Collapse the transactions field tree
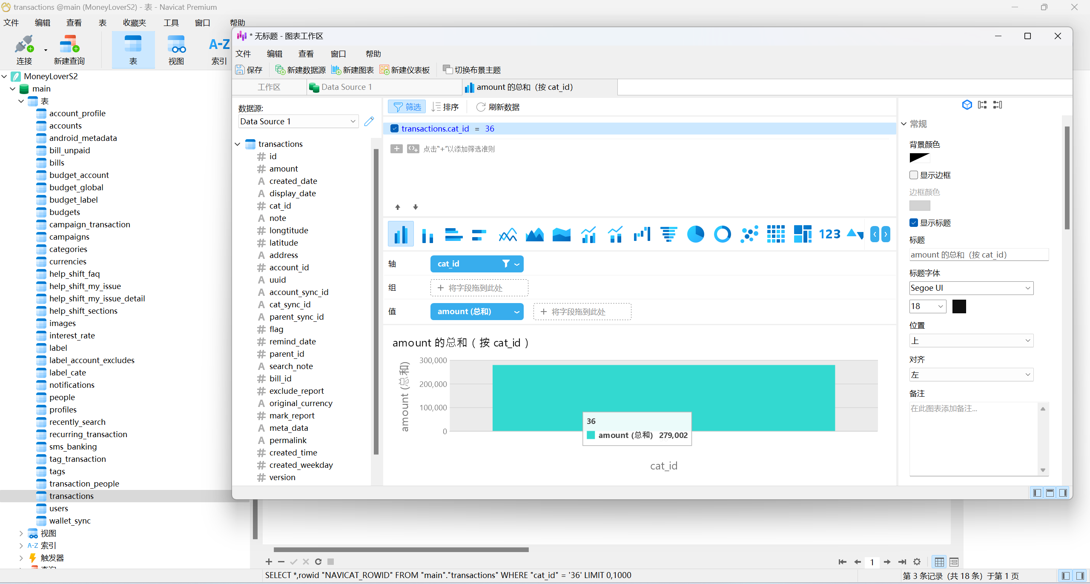Screen dimensions: 1090x584 tap(238, 144)
